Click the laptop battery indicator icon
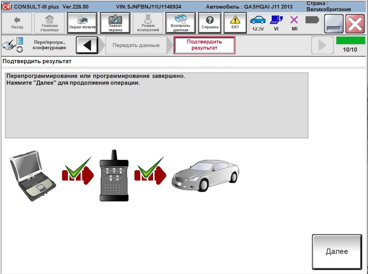The image size is (368, 274). point(312,20)
